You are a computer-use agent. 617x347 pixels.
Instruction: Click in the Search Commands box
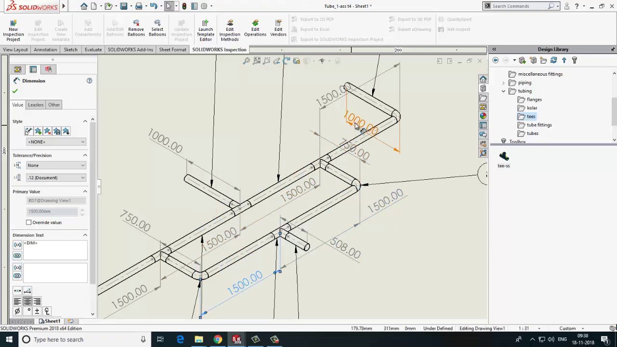(x=519, y=6)
